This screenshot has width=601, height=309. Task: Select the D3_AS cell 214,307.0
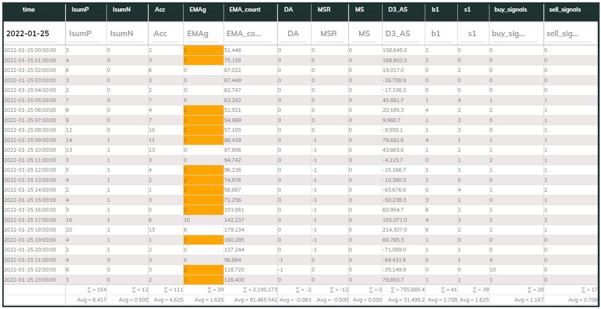403,230
